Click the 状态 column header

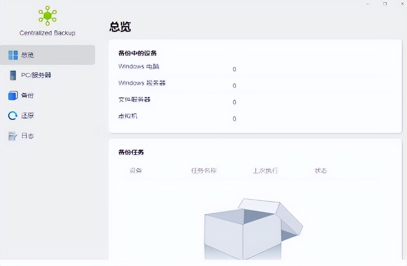[320, 171]
